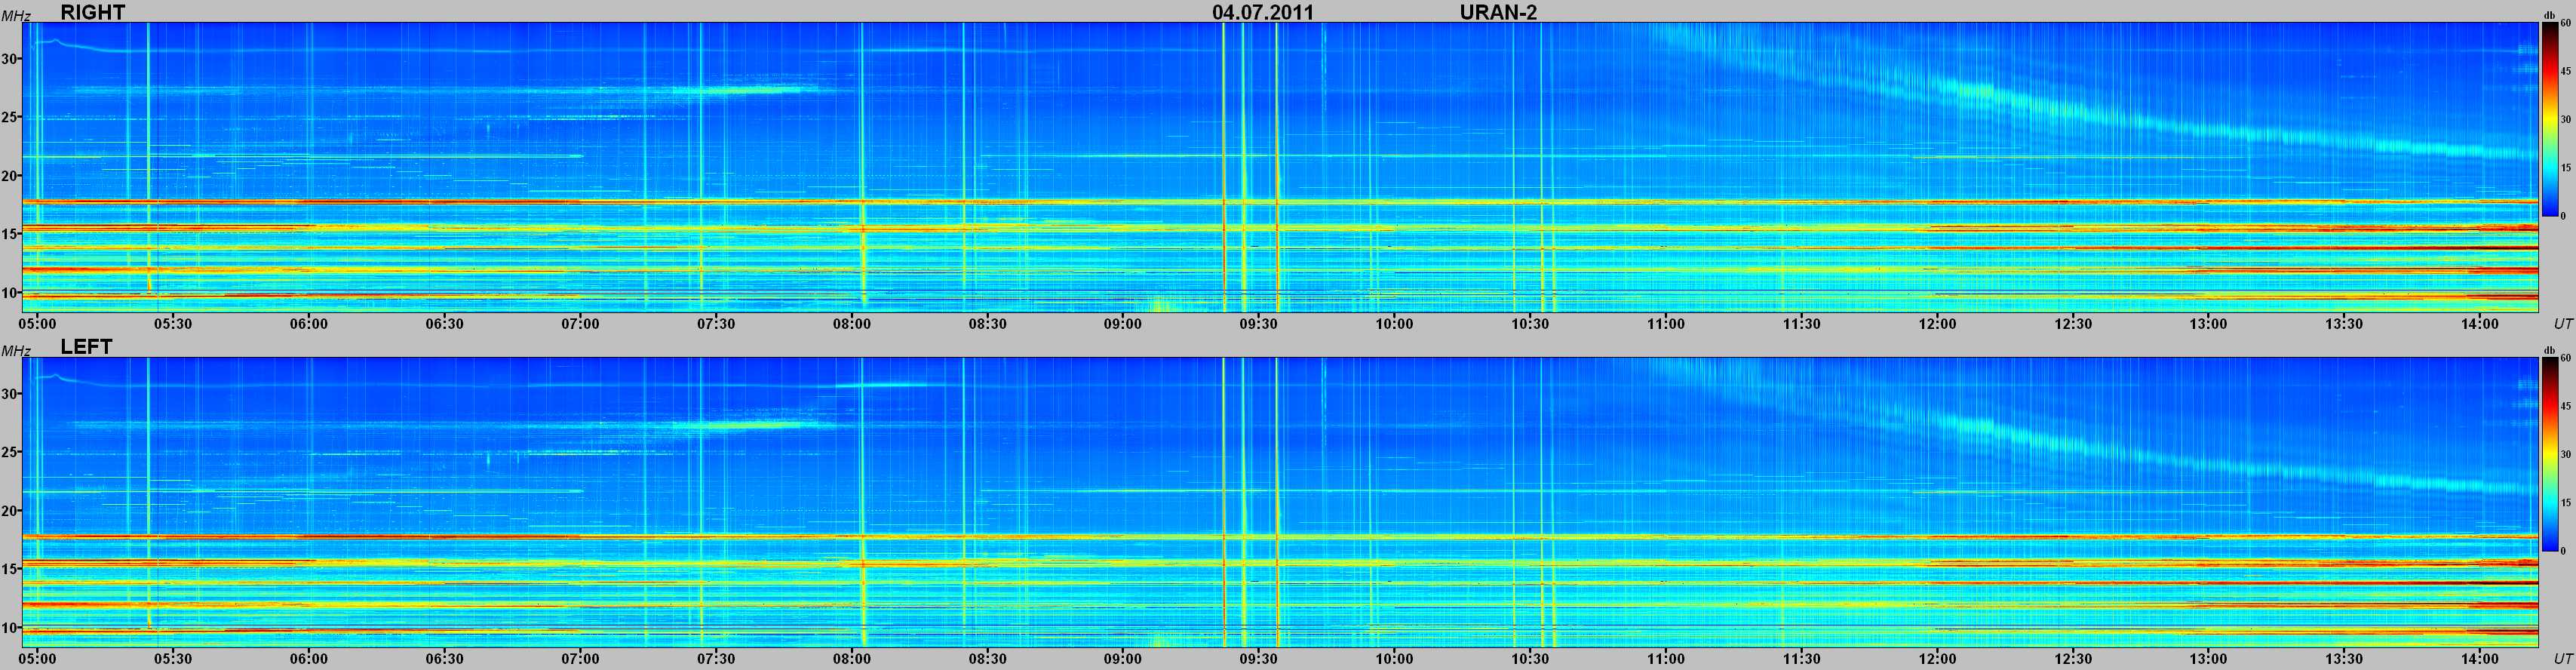Click the 09:30 time tick in LEFT panel
This screenshot has height=670, width=2576.
pos(1259,659)
